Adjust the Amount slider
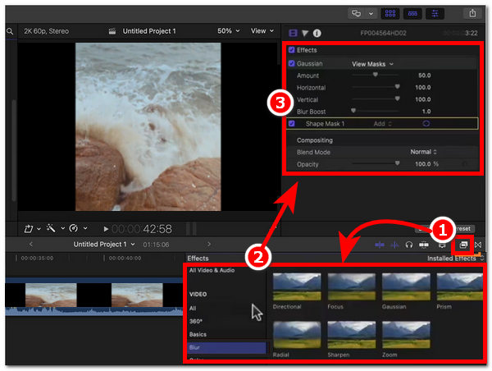This screenshot has width=492, height=371. click(376, 75)
